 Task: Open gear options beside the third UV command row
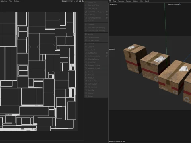pos(107,18)
